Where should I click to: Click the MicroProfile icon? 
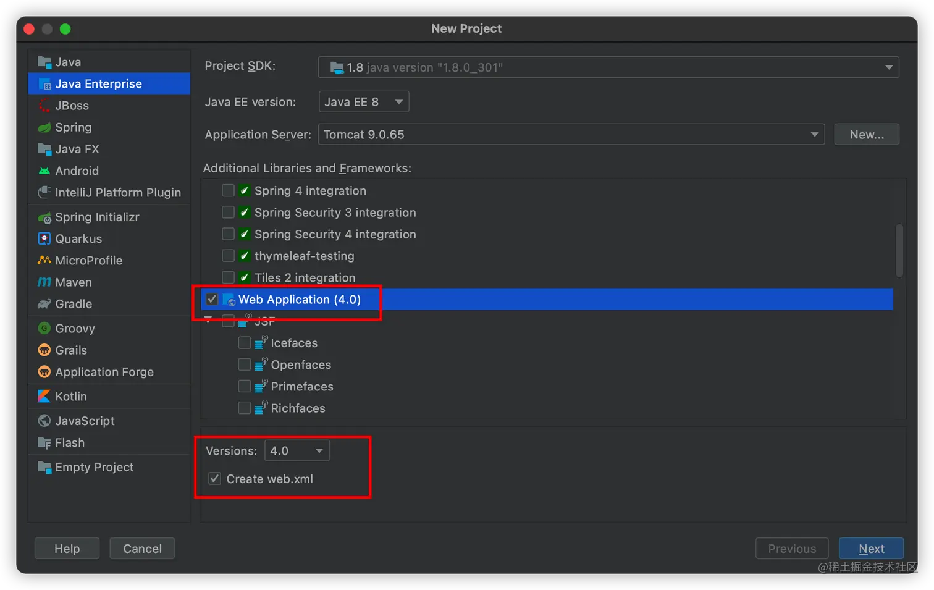(x=44, y=260)
